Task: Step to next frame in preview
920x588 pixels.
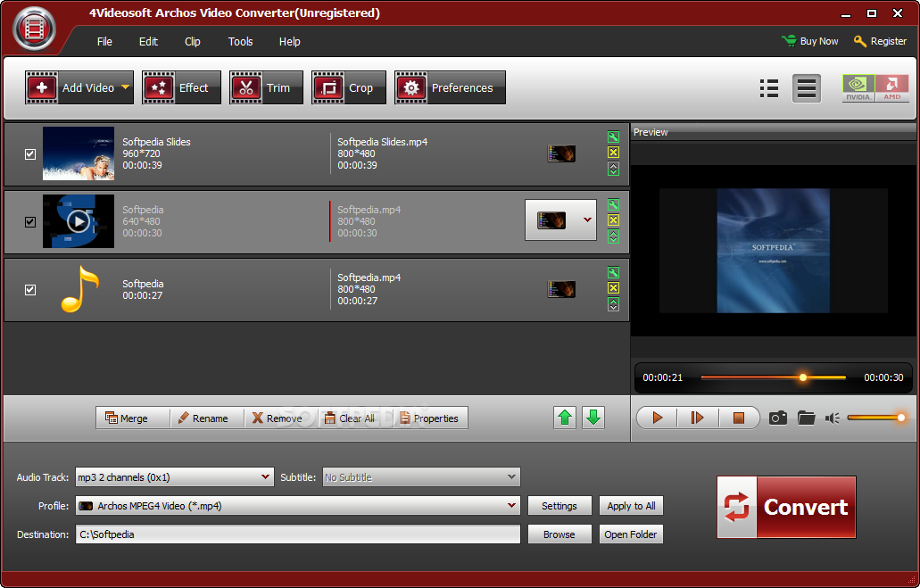Action: [x=697, y=418]
